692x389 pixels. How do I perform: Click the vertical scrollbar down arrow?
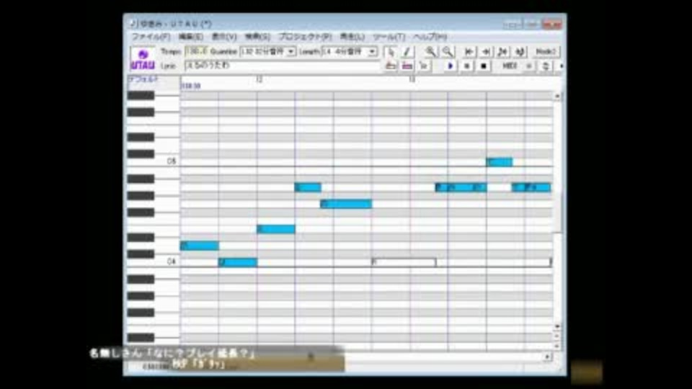click(557, 326)
